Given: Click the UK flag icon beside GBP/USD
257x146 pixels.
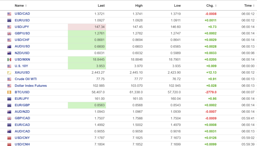Looking at the screenshot, I should pyautogui.click(x=9, y=33).
